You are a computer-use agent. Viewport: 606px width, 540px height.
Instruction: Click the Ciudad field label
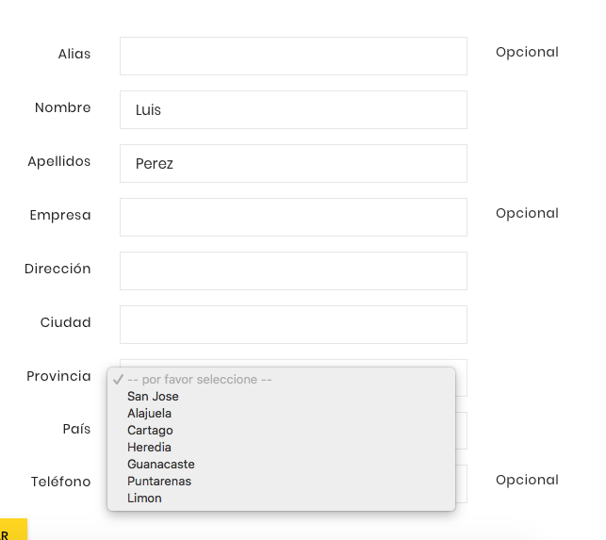pyautogui.click(x=65, y=322)
